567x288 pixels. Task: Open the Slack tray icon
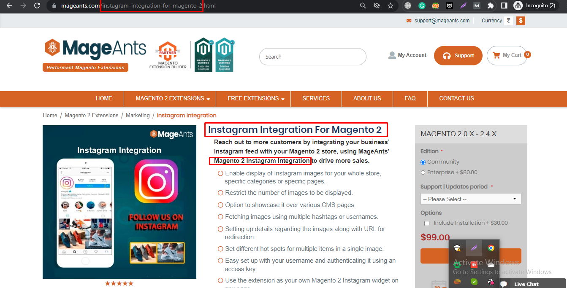(491, 282)
